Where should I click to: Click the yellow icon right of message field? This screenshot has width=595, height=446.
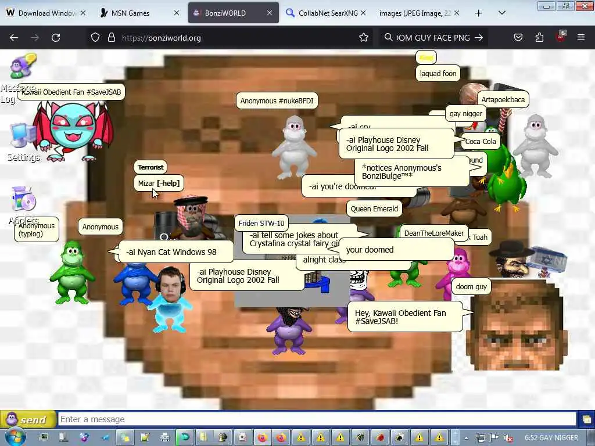[x=587, y=419]
